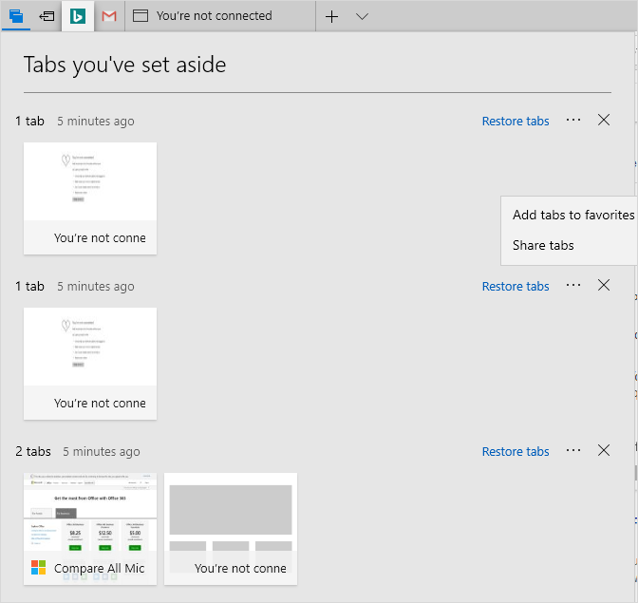Open a new tab with plus icon

(331, 16)
